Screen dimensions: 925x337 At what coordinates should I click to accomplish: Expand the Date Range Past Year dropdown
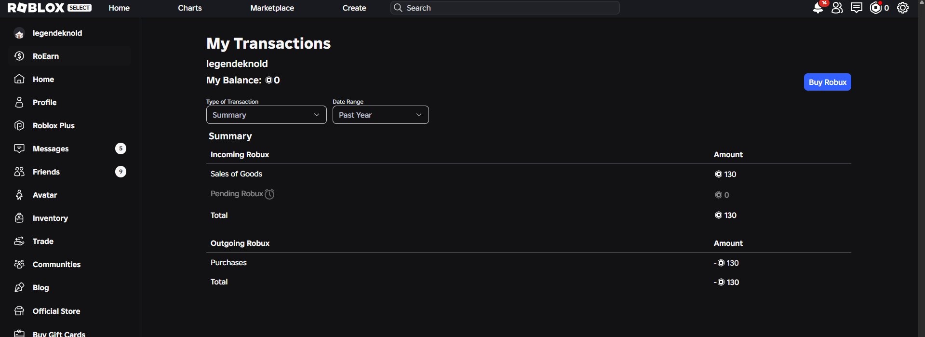pos(380,115)
